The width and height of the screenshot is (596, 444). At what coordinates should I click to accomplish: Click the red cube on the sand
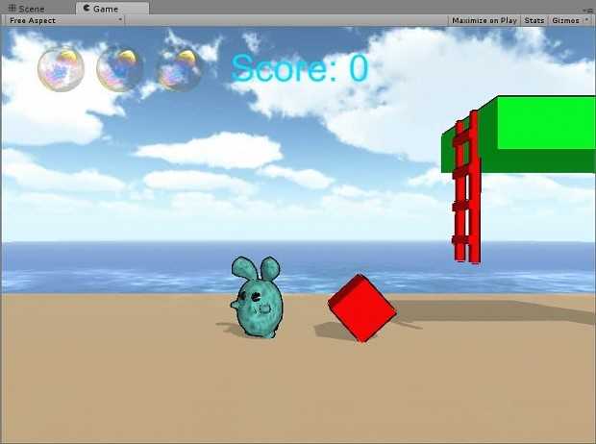click(361, 307)
